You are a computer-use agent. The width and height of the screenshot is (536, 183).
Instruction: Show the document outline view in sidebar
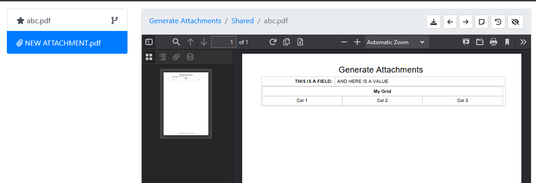(163, 57)
